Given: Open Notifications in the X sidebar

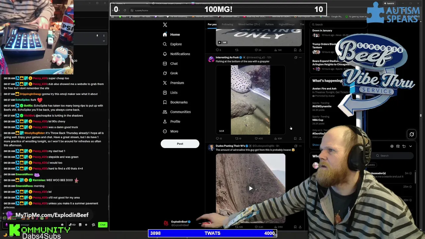Looking at the screenshot, I should click(x=176, y=54).
